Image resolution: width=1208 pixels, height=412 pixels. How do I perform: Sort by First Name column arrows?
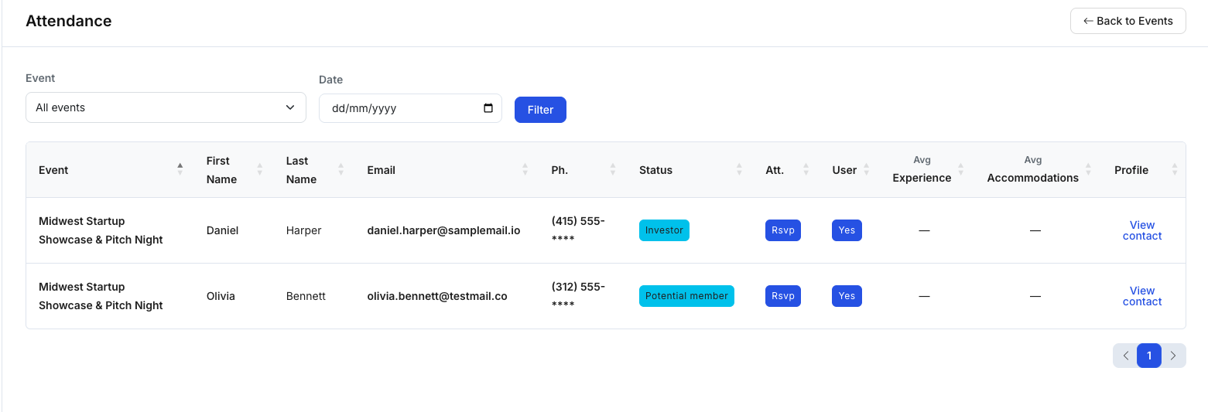(260, 169)
